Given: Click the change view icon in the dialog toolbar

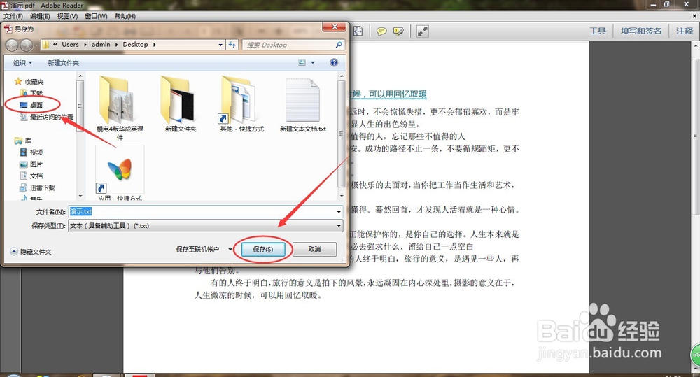Looking at the screenshot, I should tap(302, 62).
